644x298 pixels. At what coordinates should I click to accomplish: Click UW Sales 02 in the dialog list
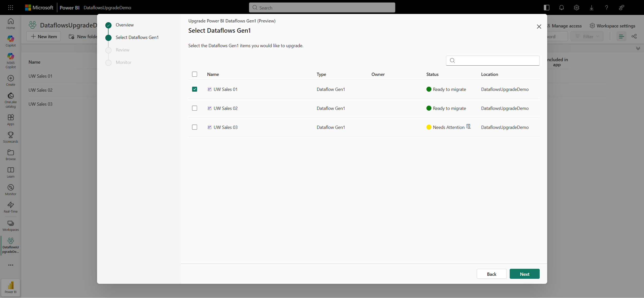tap(225, 108)
